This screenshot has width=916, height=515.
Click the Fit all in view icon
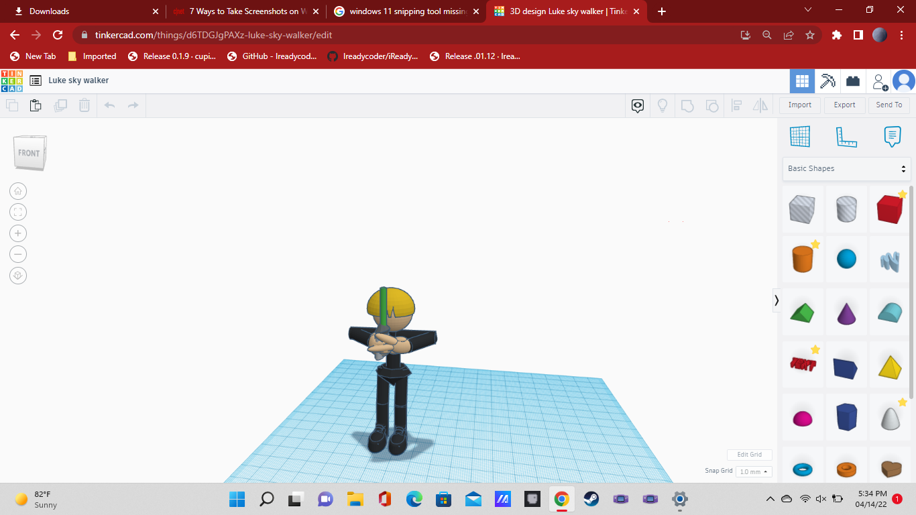[18, 212]
